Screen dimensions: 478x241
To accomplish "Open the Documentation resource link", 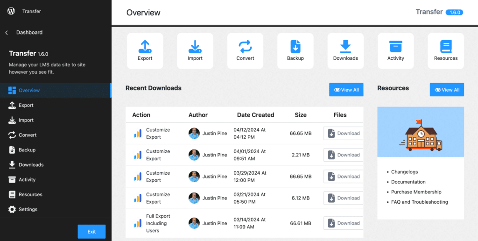I will pos(408,182).
